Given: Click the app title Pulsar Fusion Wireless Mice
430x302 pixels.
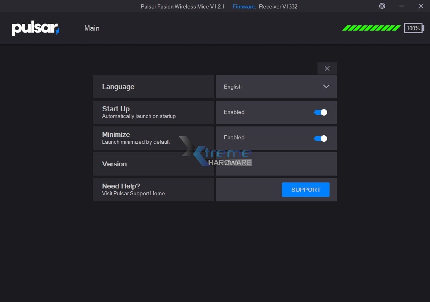Looking at the screenshot, I should (182, 6).
